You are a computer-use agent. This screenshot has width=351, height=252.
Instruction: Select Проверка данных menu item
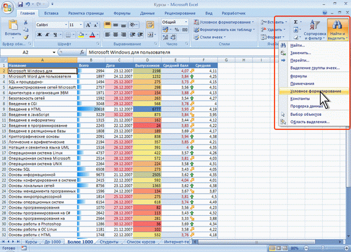click(x=314, y=106)
